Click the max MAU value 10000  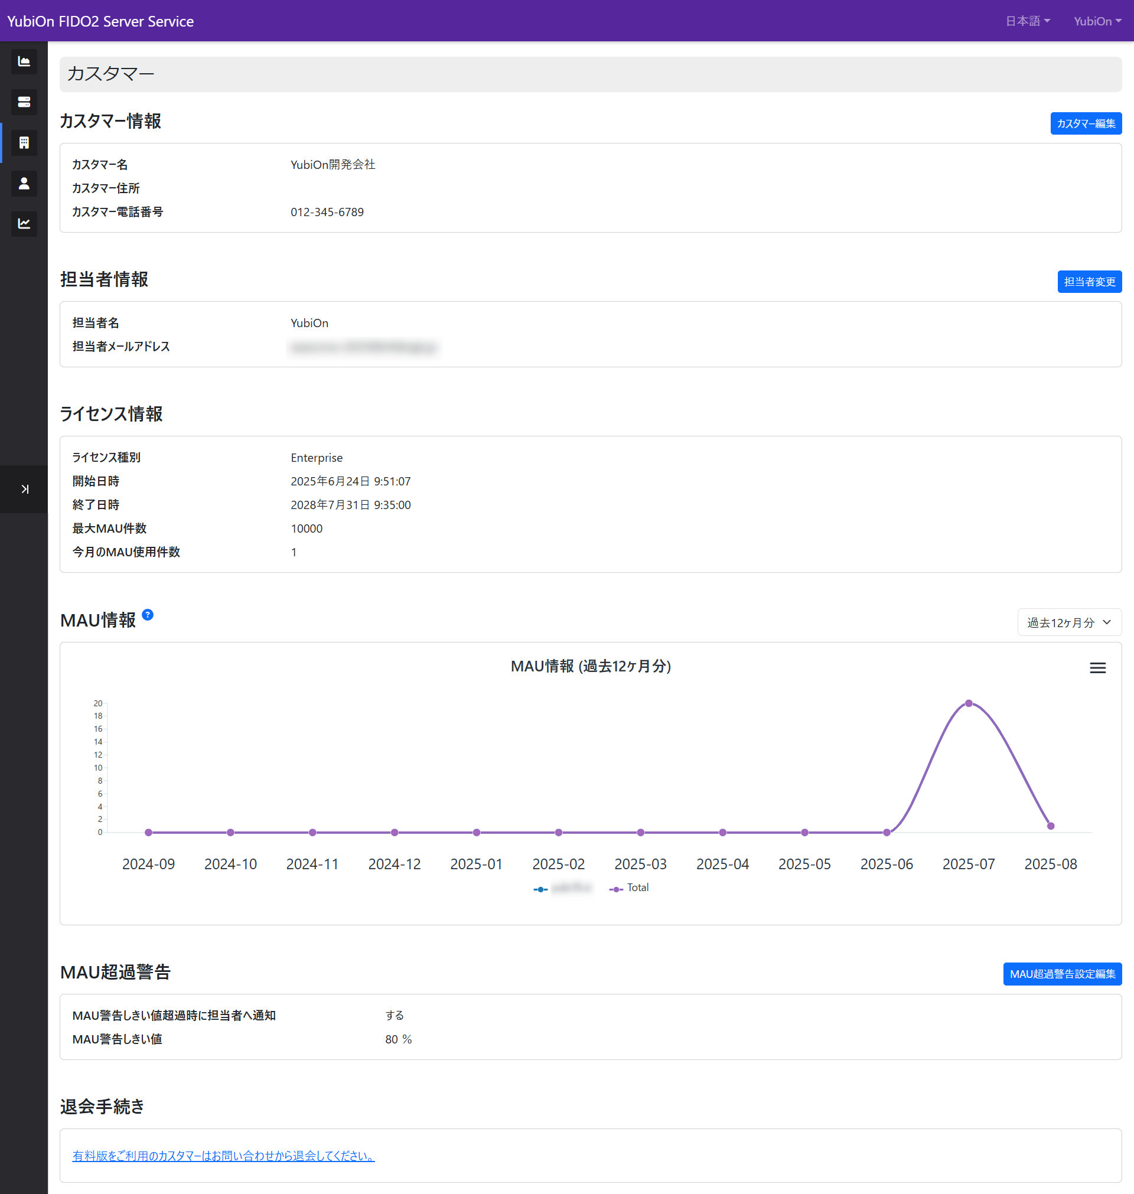[x=307, y=528]
